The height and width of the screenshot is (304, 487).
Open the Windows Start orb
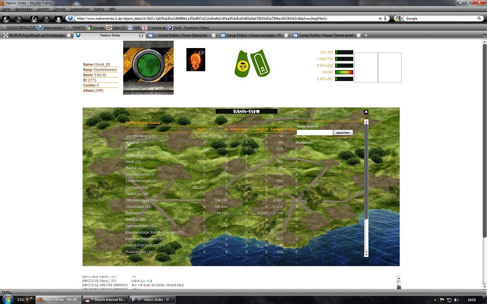click(x=7, y=299)
